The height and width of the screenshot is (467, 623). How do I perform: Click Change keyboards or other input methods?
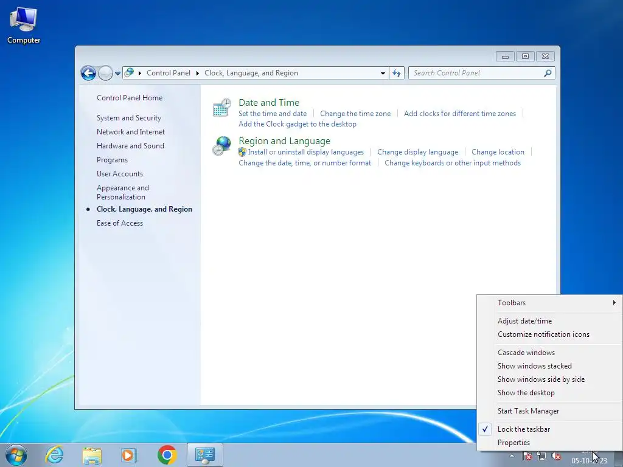tap(452, 163)
